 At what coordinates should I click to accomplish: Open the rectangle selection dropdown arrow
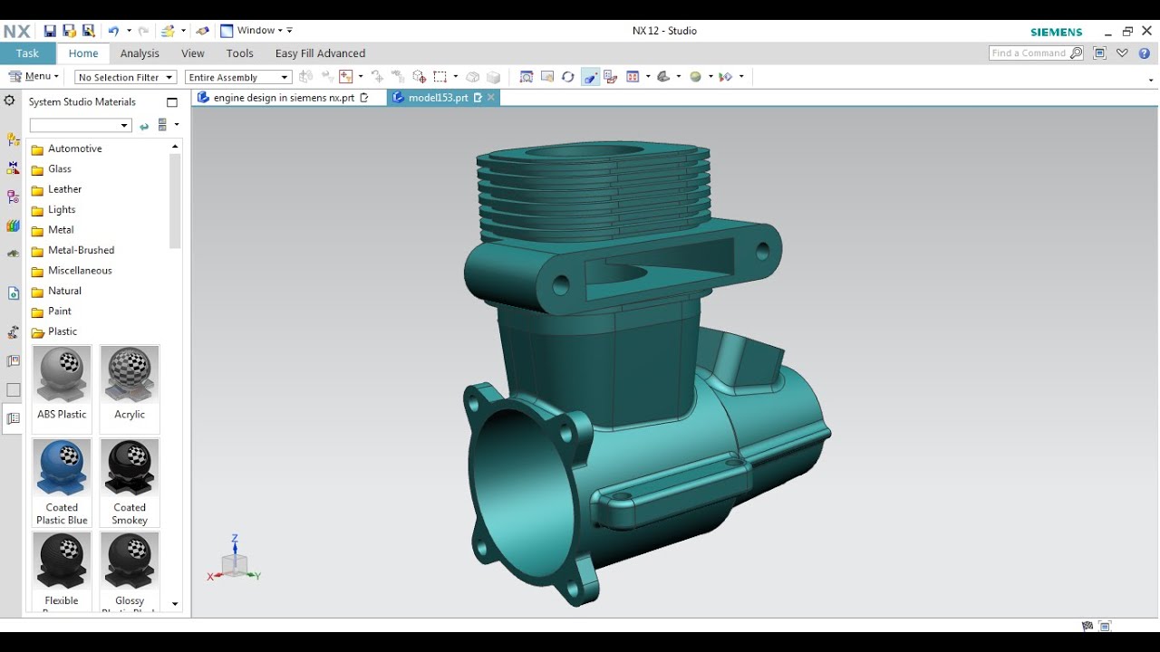pyautogui.click(x=455, y=77)
